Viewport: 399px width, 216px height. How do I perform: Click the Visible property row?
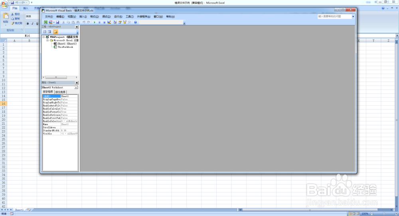60,134
